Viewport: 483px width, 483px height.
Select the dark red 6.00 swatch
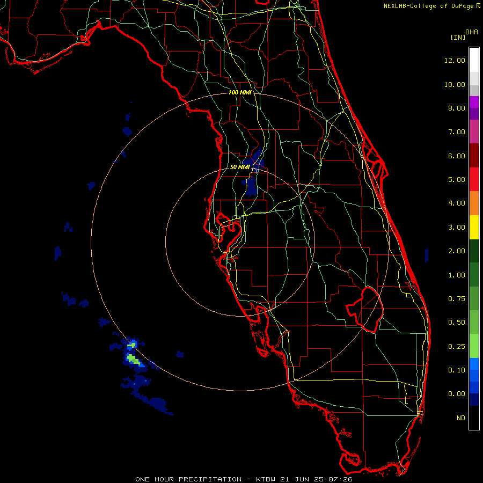pos(474,156)
